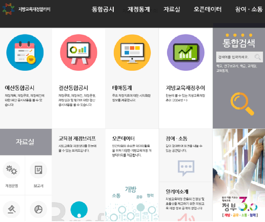Click the 알리미소개 description text
Image resolution: width=265 pixels, height=222 pixels.
(185, 203)
